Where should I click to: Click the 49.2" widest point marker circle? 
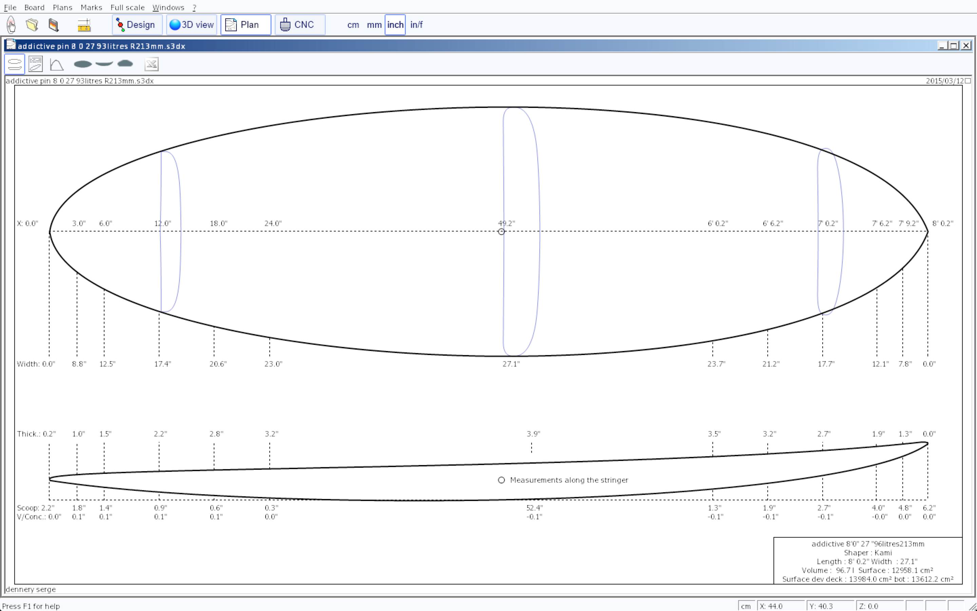(501, 232)
